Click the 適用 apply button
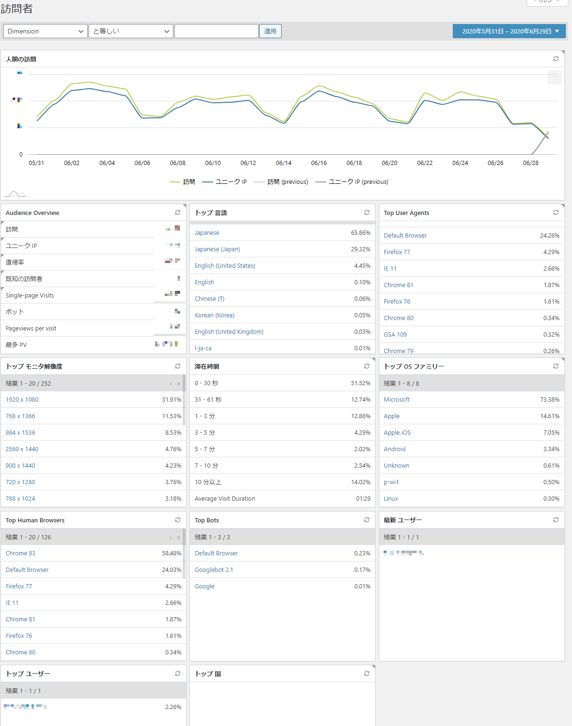This screenshot has width=572, height=726. pyautogui.click(x=270, y=31)
